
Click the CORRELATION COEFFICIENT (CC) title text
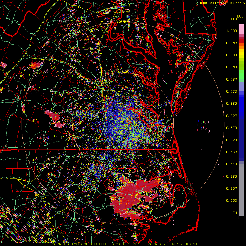click(x=86, y=244)
